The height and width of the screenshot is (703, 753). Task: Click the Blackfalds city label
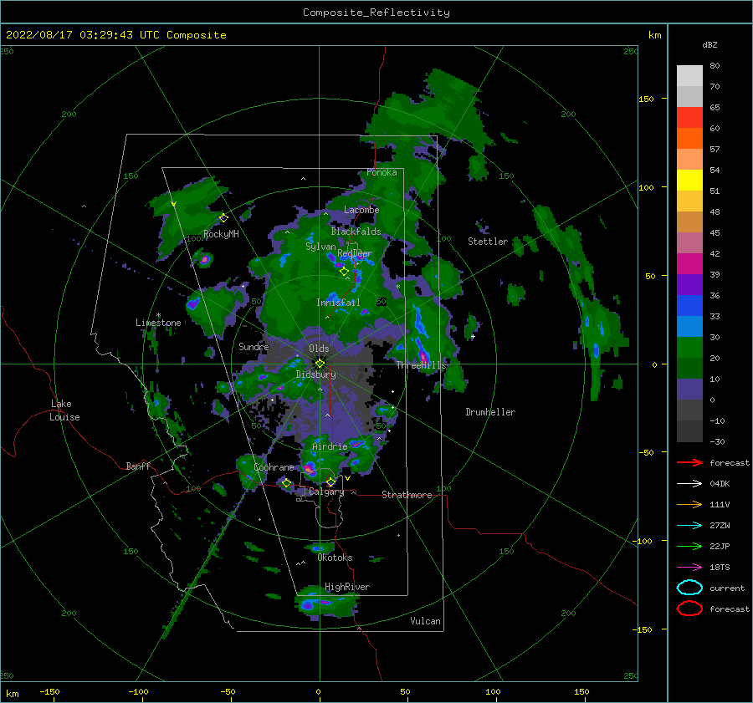pyautogui.click(x=356, y=232)
